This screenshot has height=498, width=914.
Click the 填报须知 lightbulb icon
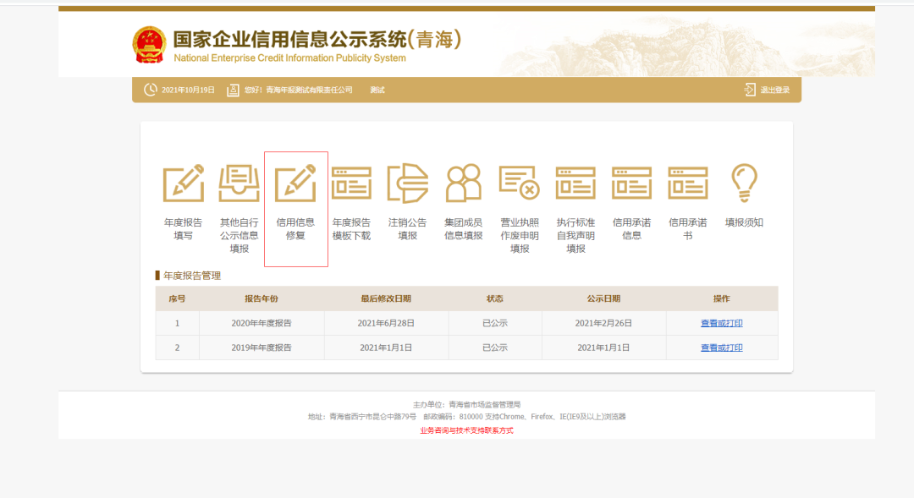point(745,183)
